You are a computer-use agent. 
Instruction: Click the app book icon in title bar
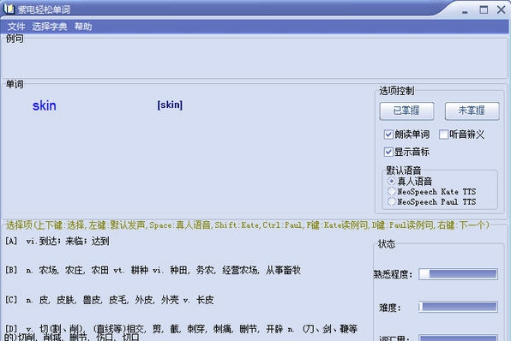pyautogui.click(x=9, y=9)
